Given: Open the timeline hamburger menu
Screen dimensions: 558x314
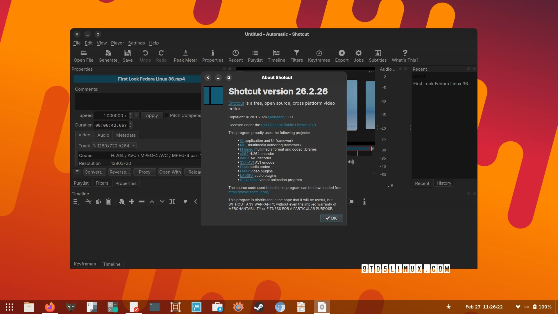Looking at the screenshot, I should pos(76,201).
